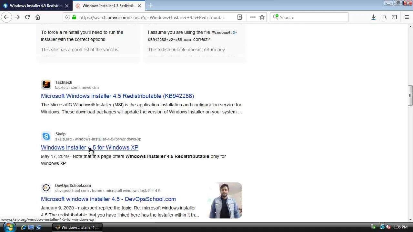Open Microsoft Windows Installer 4.5 Redistributable (KB942288) result
The height and width of the screenshot is (232, 413).
(x=117, y=96)
